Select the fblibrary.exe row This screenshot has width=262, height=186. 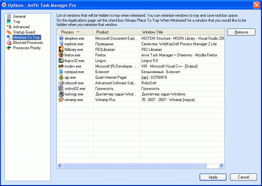click(x=141, y=49)
